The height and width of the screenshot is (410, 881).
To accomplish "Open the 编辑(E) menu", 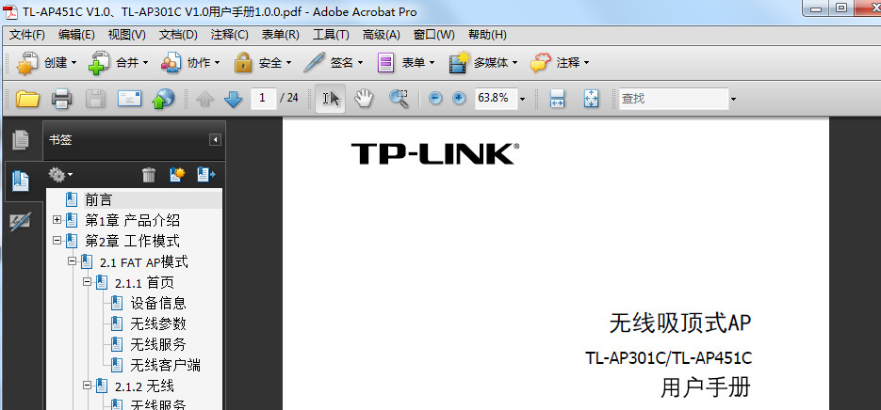I will (x=76, y=35).
